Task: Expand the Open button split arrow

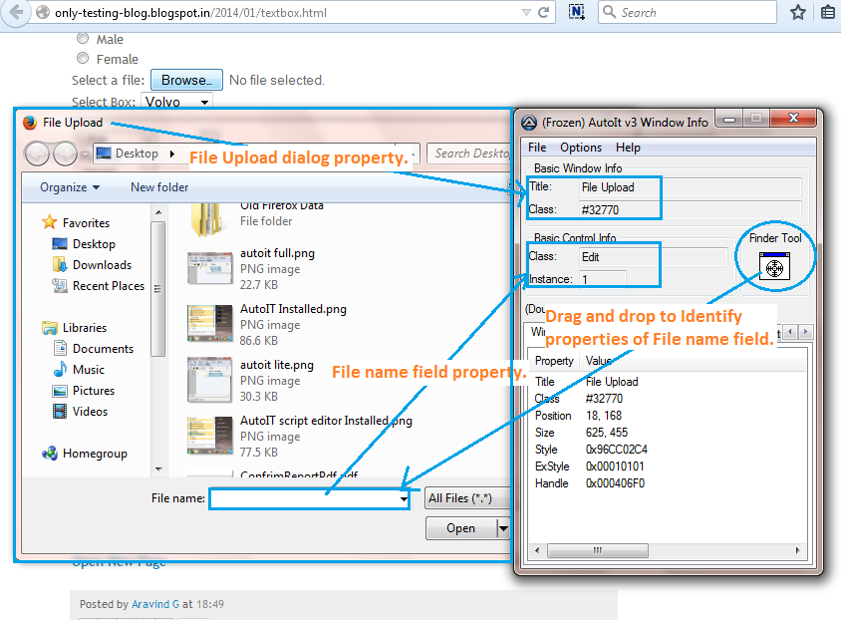Action: coord(503,528)
